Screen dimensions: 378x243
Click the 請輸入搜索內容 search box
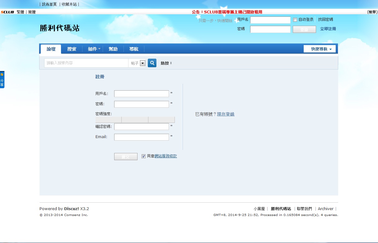86,63
